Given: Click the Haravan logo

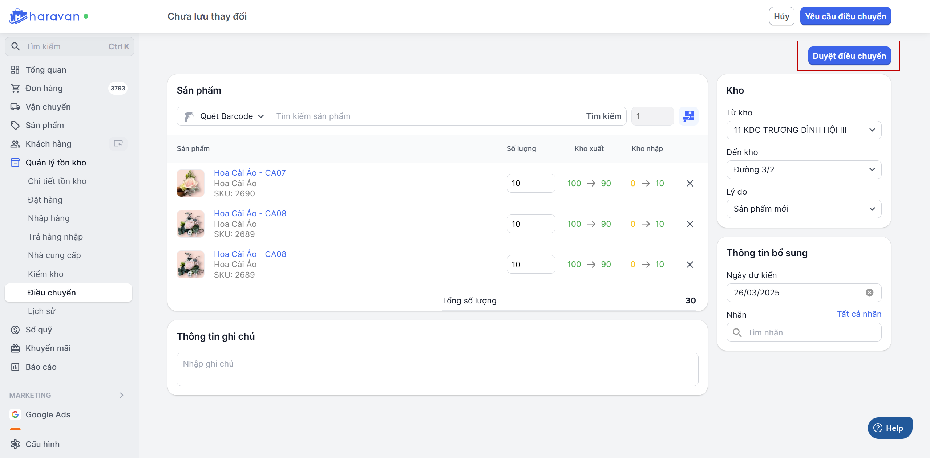Looking at the screenshot, I should coord(45,16).
